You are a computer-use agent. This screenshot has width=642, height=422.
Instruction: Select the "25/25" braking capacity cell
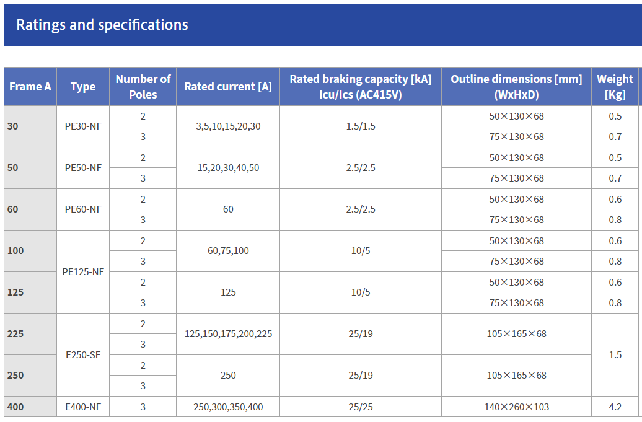[361, 407]
